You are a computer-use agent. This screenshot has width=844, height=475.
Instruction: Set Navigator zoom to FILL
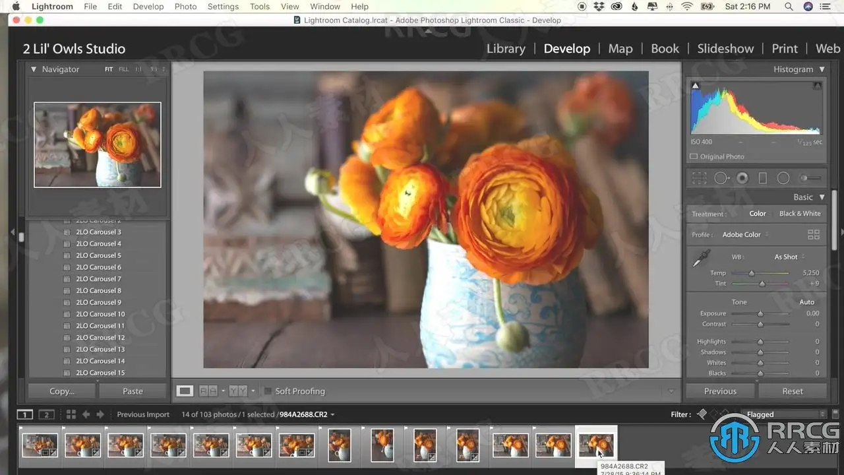click(123, 69)
